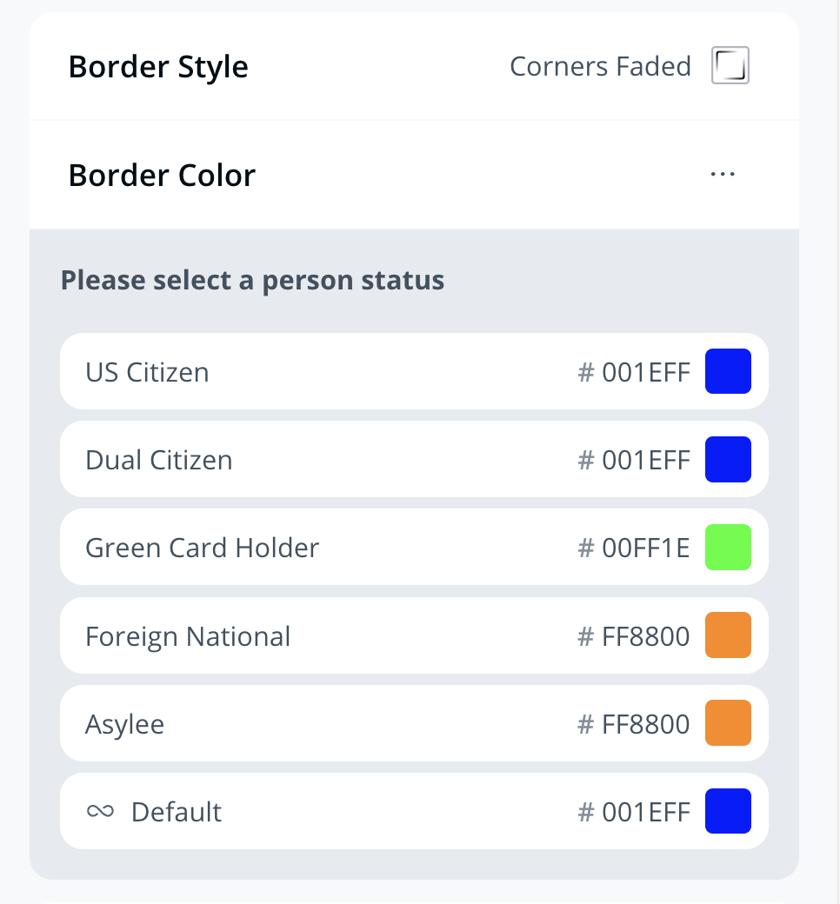Open the Dual Citizen blue color swatch
Screen dimensions: 840x904
728,459
